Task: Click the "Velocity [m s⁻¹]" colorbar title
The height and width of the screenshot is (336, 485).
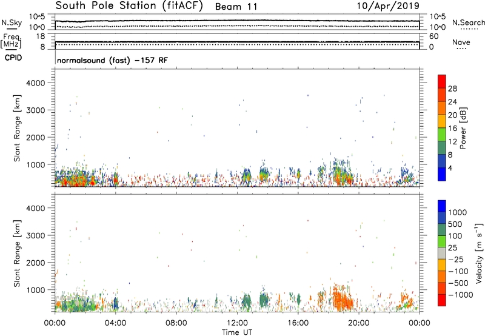Action: [479, 254]
